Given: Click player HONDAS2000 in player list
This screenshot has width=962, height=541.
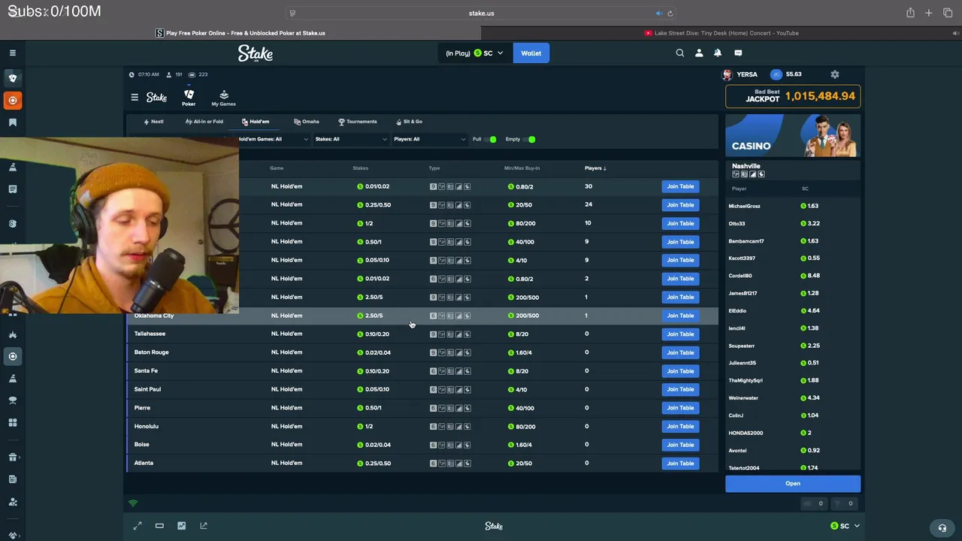Looking at the screenshot, I should [746, 433].
